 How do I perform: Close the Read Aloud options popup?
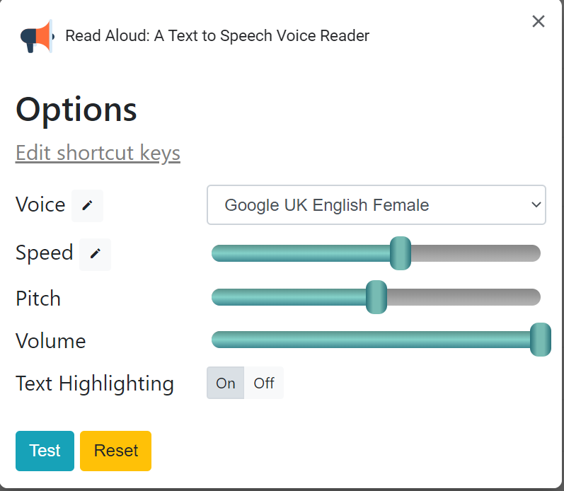538,21
